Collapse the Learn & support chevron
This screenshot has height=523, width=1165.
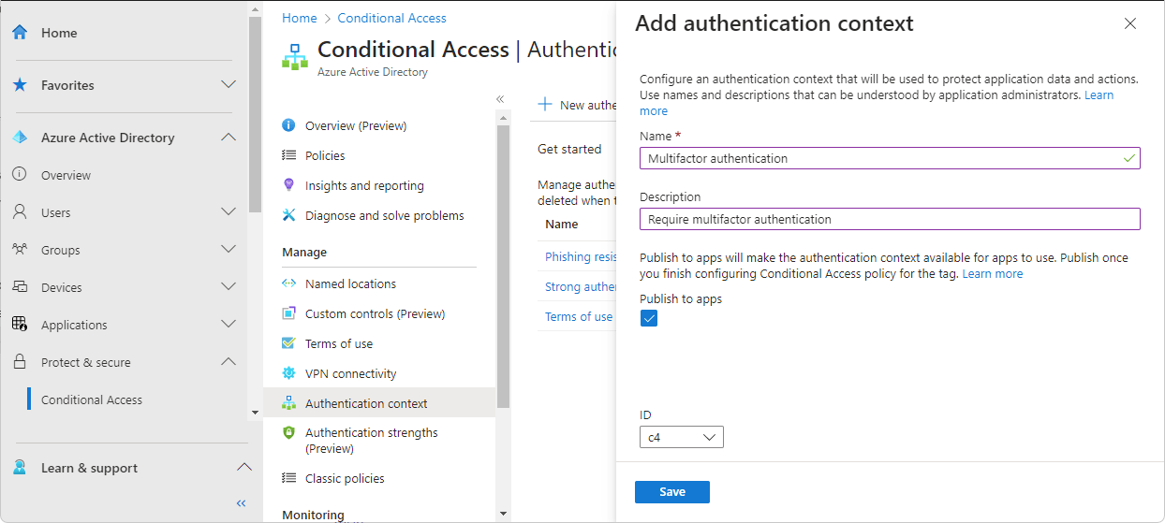243,467
